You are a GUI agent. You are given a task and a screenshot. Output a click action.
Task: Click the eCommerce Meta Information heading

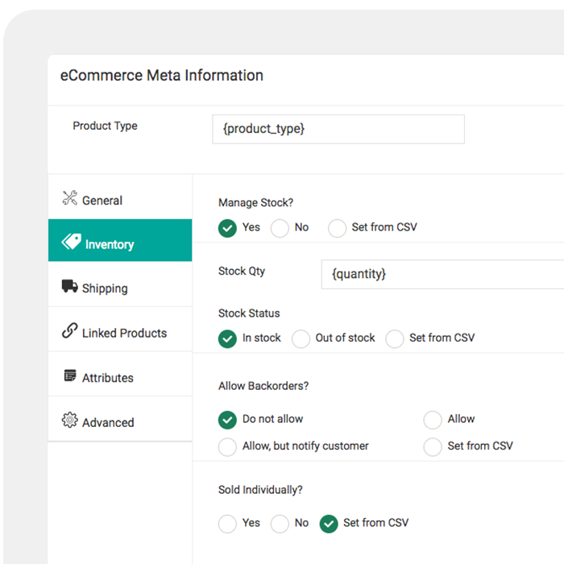(162, 76)
